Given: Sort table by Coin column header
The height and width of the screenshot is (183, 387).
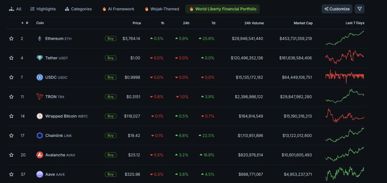Looking at the screenshot, I should [x=40, y=23].
